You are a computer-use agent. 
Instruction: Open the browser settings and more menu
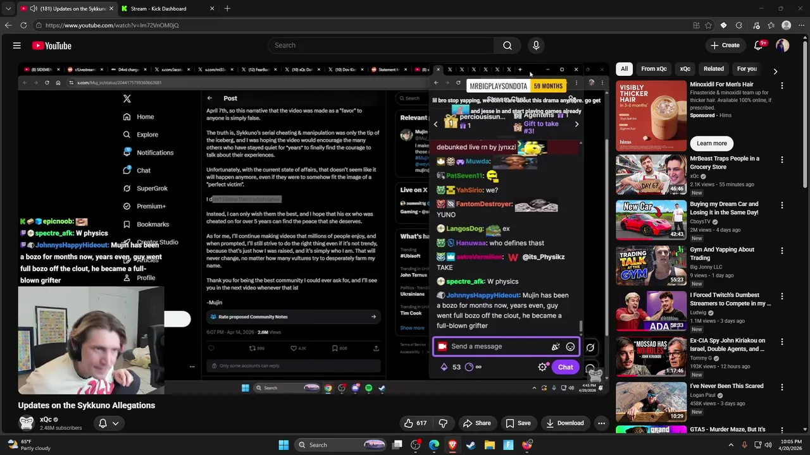pyautogui.click(x=801, y=25)
